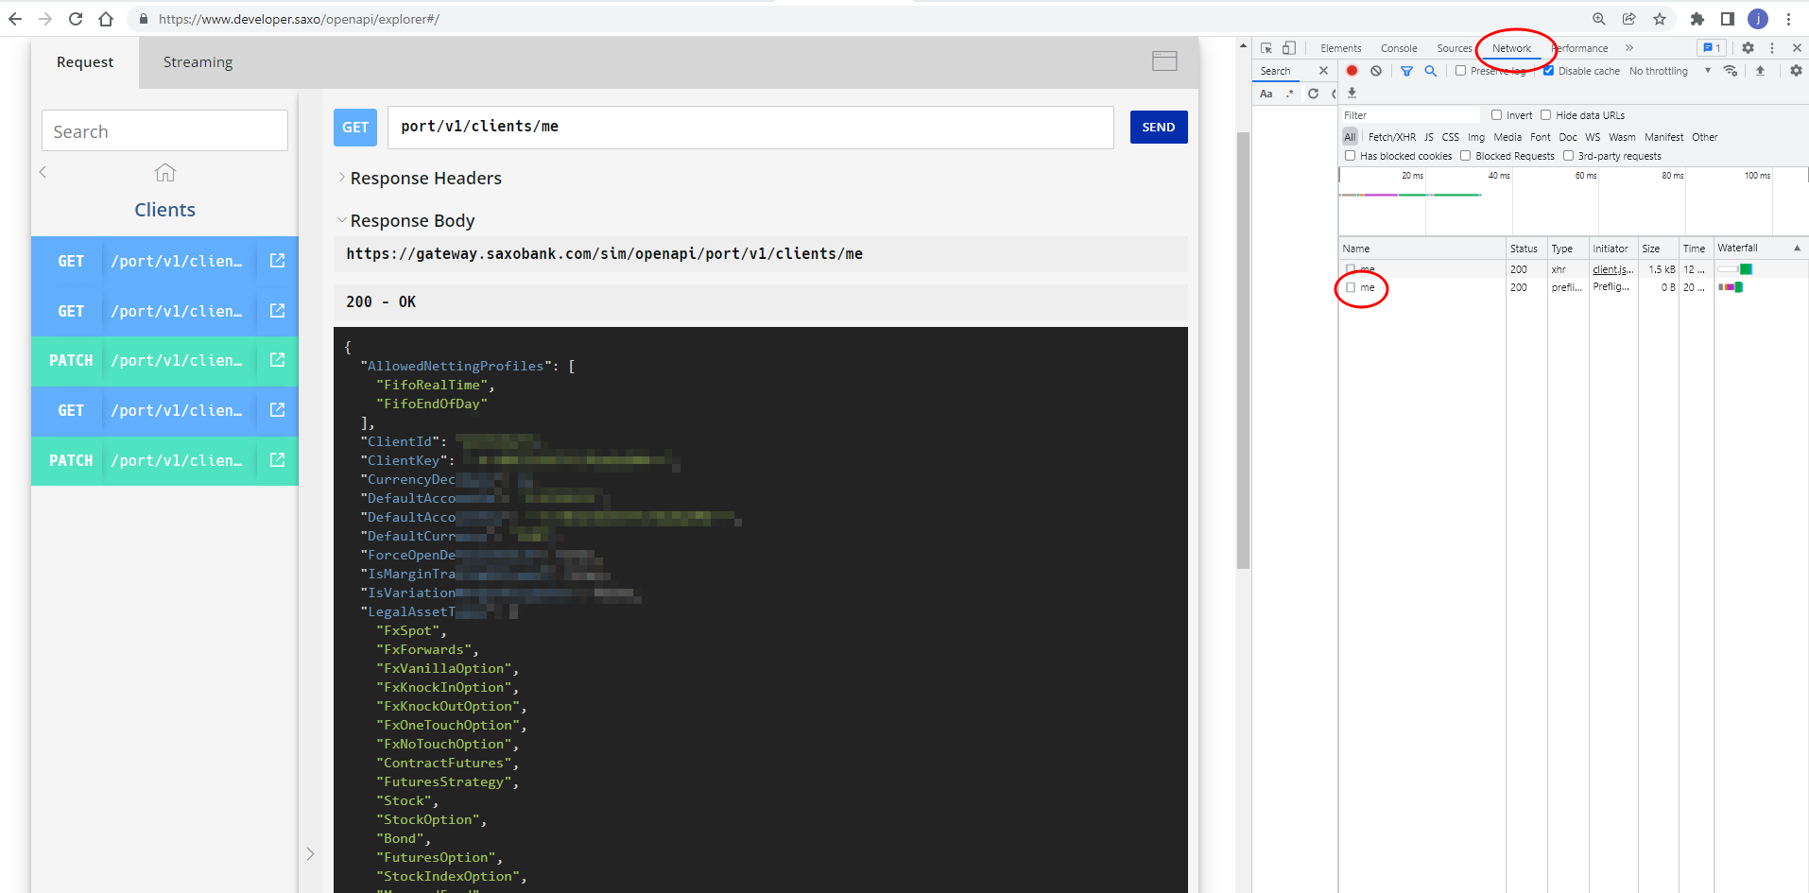The image size is (1809, 893).
Task: Open DevTools more options three-dot menu
Action: click(x=1772, y=48)
